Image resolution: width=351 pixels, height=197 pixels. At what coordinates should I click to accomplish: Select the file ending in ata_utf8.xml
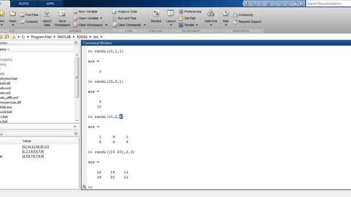click(x=9, y=97)
